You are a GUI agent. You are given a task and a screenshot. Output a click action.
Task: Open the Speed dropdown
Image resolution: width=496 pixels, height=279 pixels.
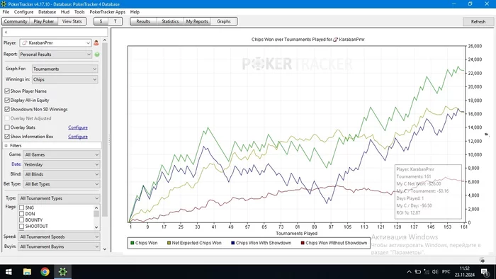(59, 237)
